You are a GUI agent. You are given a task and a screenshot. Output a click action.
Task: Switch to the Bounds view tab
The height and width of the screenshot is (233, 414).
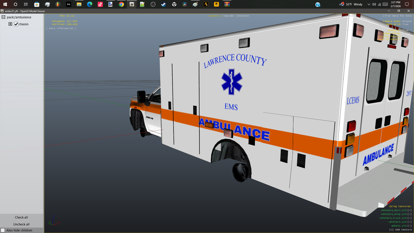coord(229,16)
